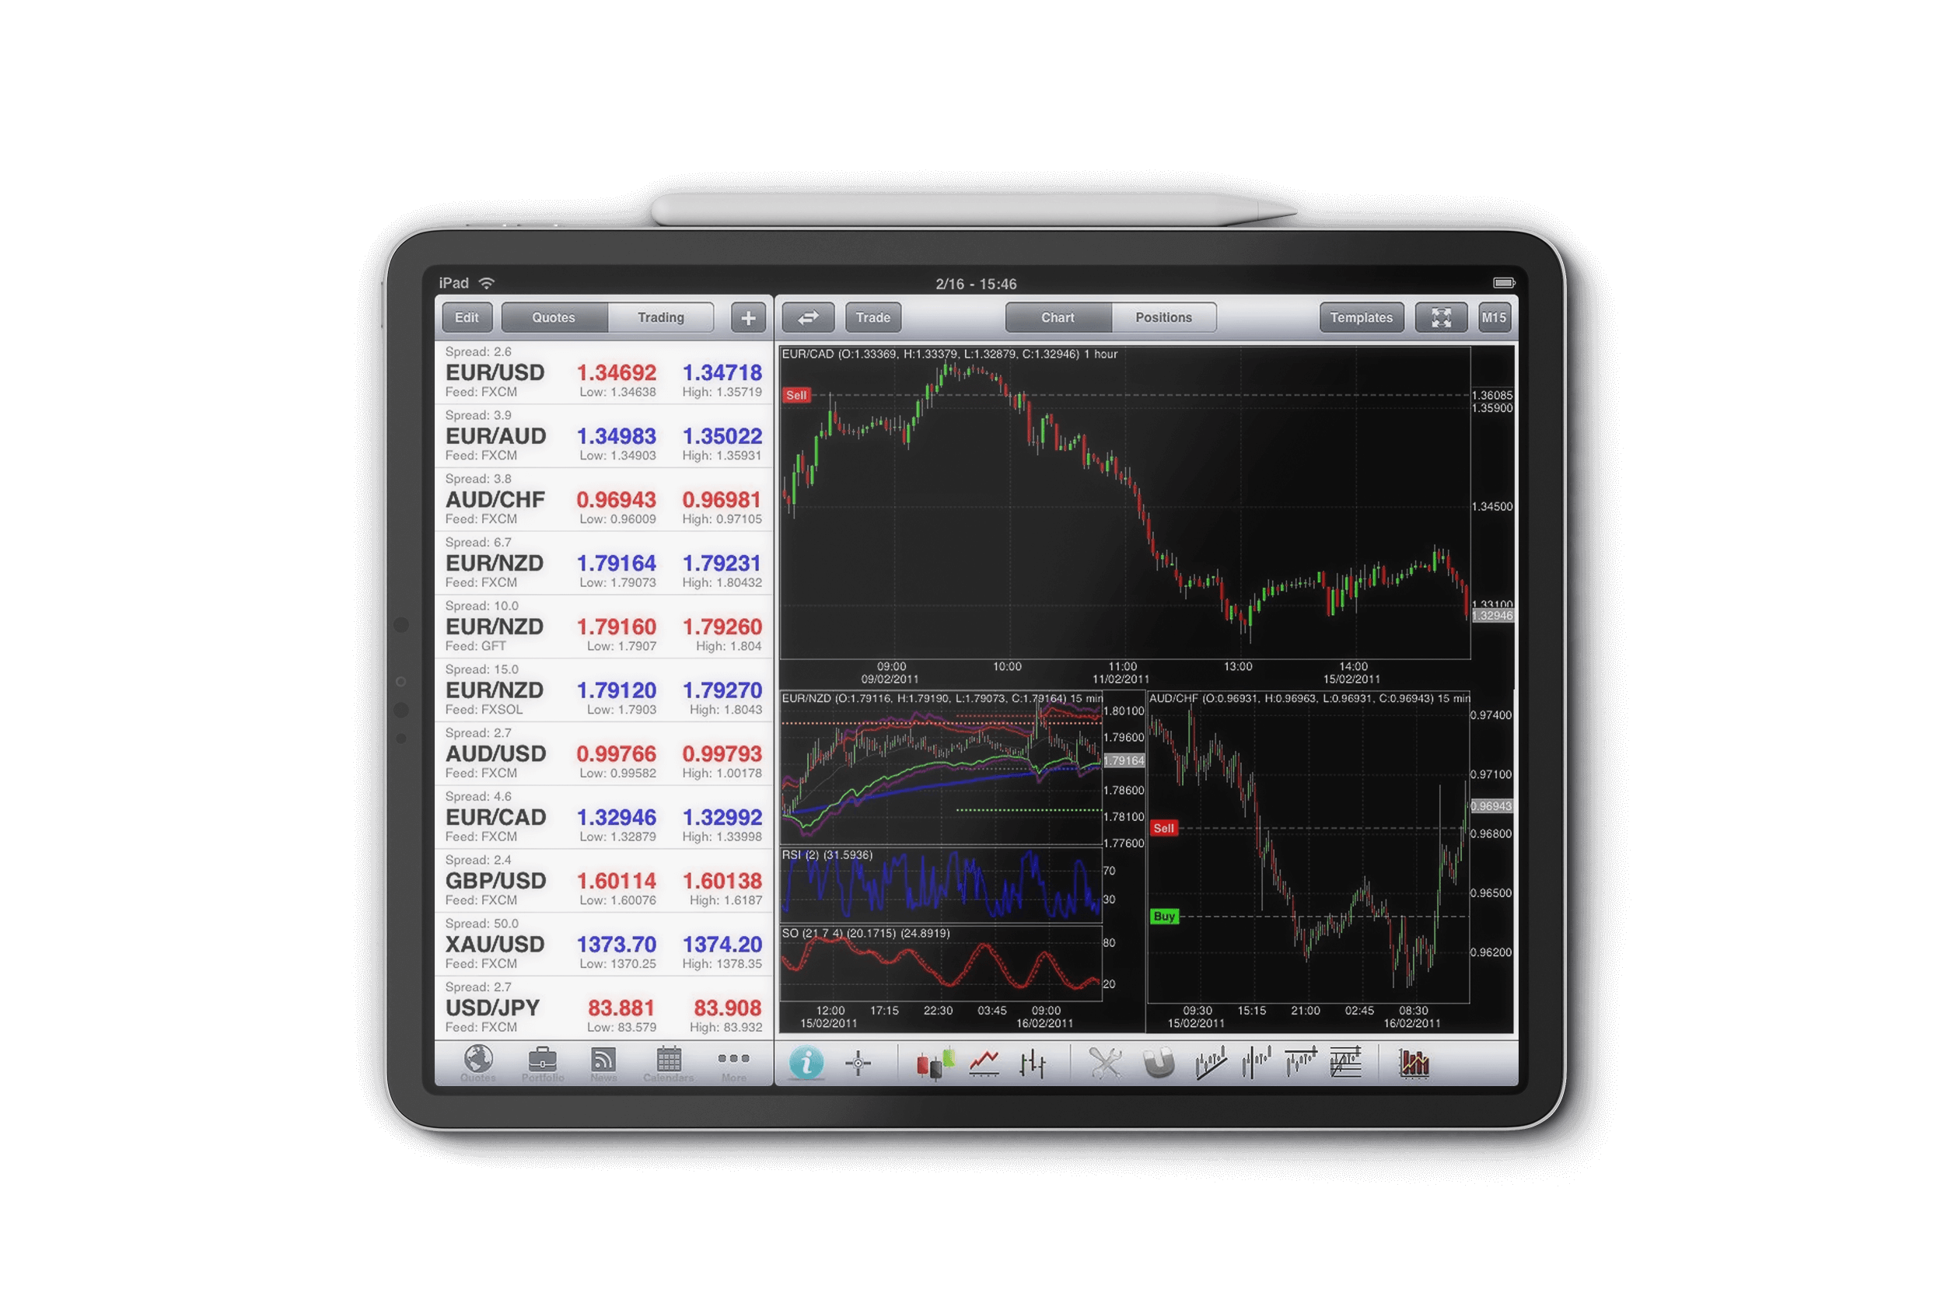The image size is (1944, 1296).
Task: Select the AUD/CHF quote row
Action: coord(603,500)
